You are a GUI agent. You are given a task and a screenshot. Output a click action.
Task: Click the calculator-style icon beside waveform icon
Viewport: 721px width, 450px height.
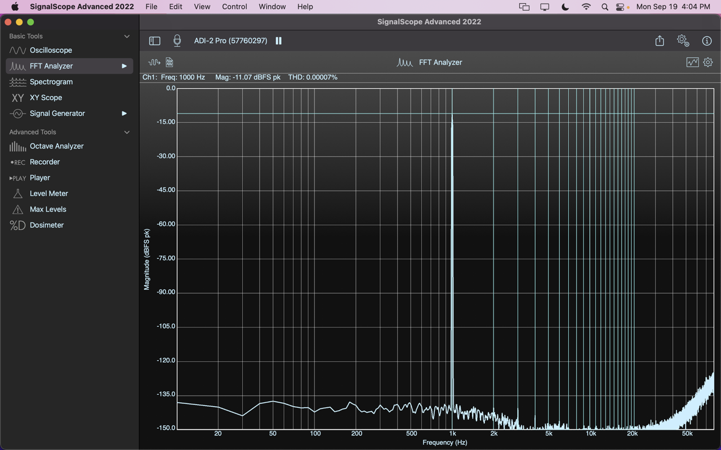click(170, 62)
